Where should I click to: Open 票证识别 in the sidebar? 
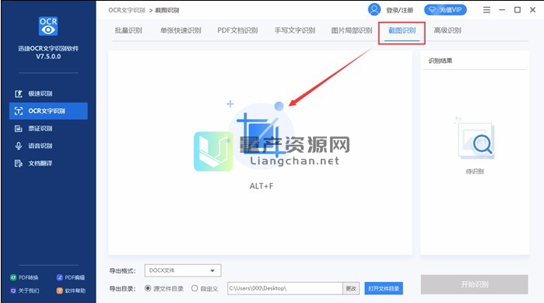coord(34,129)
